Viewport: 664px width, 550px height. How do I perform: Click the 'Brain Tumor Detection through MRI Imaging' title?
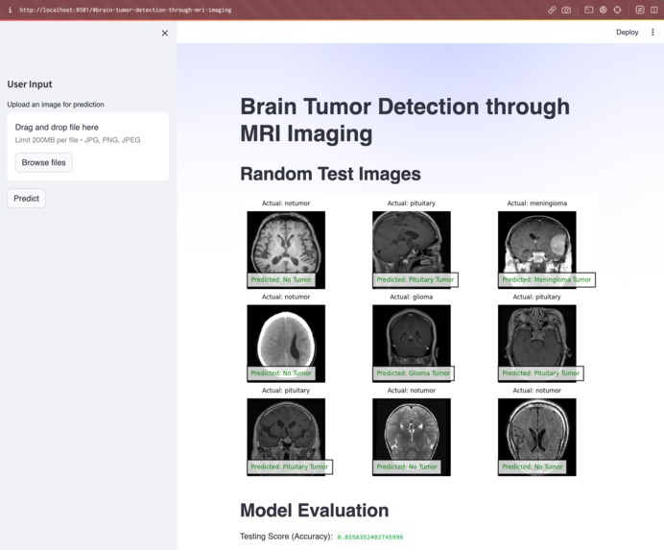(x=405, y=120)
